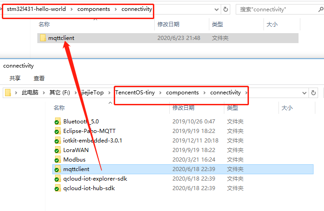
Task: Open the 查看 ribbon tab
Action: [39, 79]
